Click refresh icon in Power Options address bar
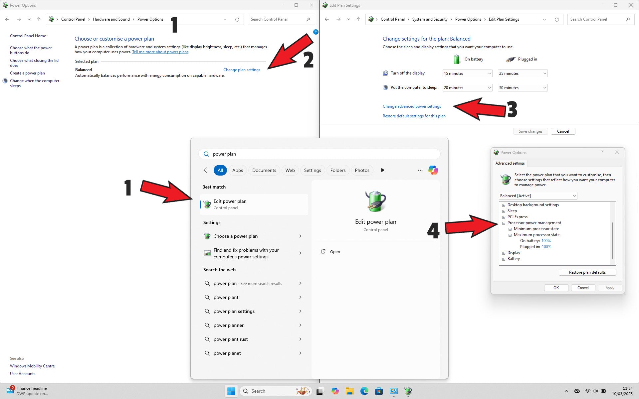Image resolution: width=639 pixels, height=399 pixels. (x=237, y=20)
